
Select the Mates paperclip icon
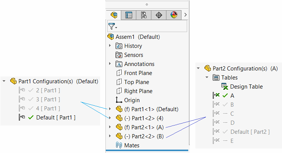(119, 145)
